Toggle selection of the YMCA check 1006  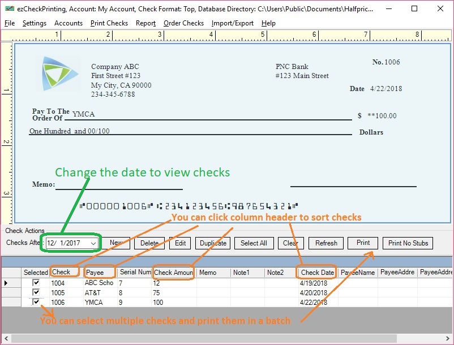(x=37, y=303)
